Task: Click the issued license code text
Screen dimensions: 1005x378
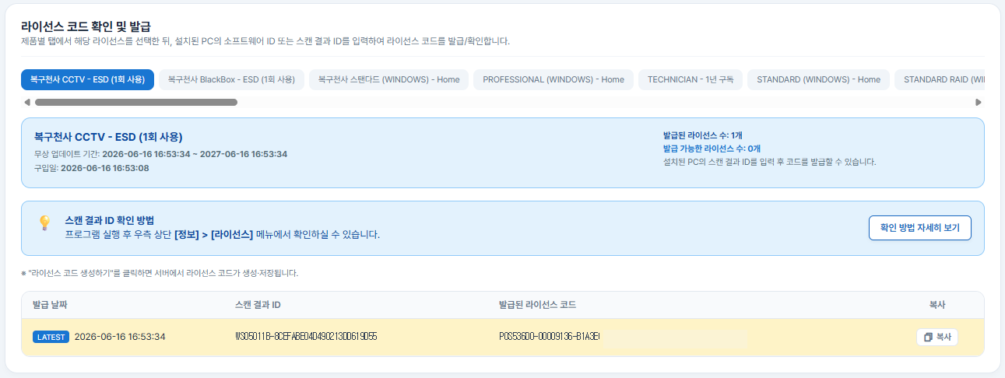Action: tap(550, 337)
